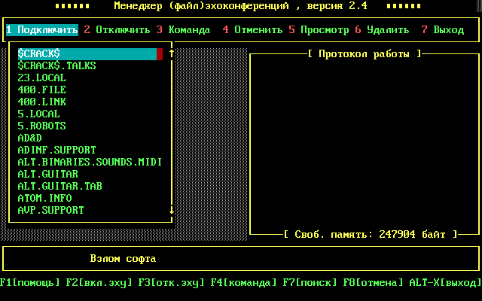
Task: Open the Подключить menu item
Action: pos(41,30)
